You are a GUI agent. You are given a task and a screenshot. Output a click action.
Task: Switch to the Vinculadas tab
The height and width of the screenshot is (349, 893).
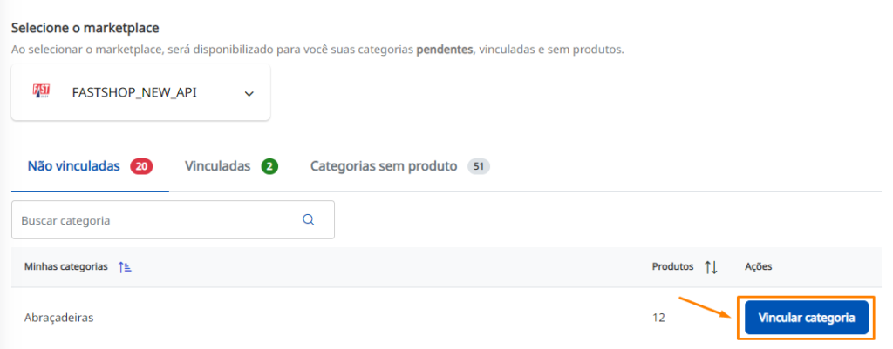(x=231, y=166)
